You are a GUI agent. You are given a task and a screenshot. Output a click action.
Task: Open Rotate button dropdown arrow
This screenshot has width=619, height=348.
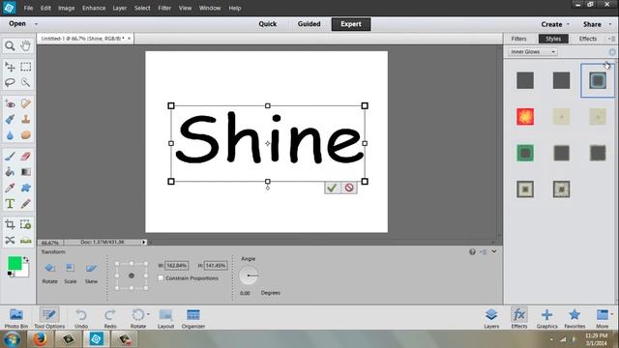[x=148, y=314]
